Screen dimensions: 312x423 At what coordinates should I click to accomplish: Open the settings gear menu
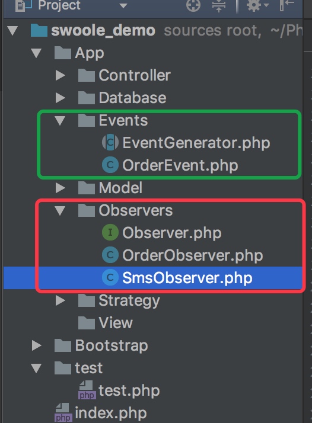257,5
